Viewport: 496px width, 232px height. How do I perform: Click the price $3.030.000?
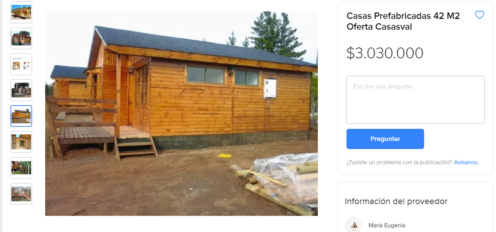click(385, 53)
